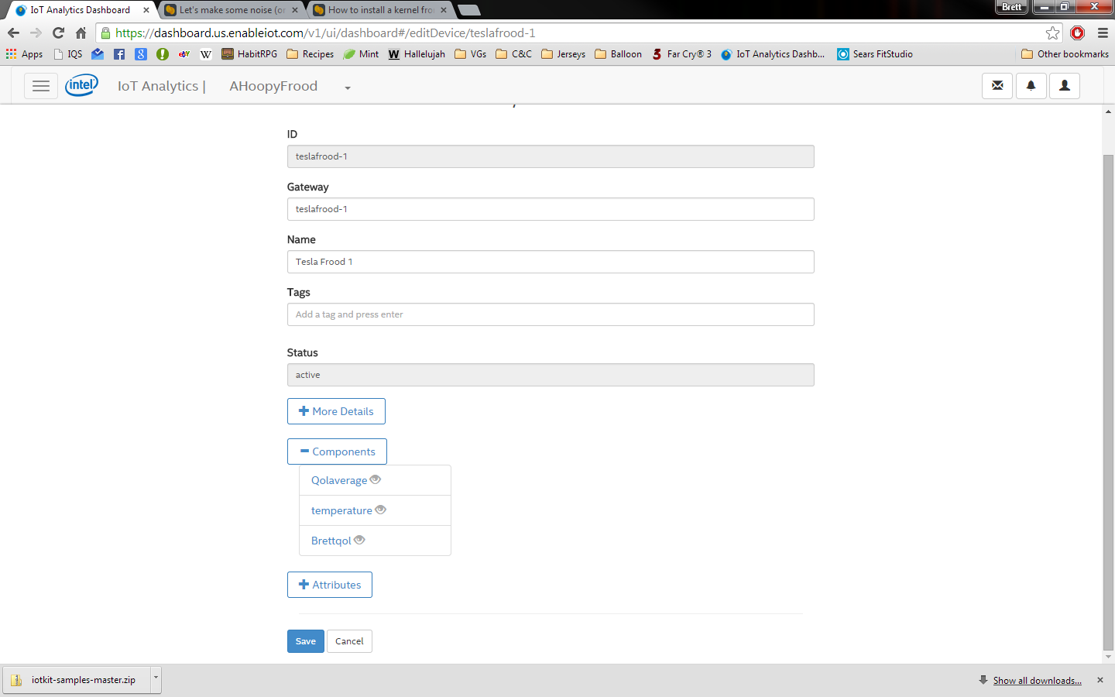Open a new browser tab
The width and height of the screenshot is (1115, 697).
coord(469,10)
